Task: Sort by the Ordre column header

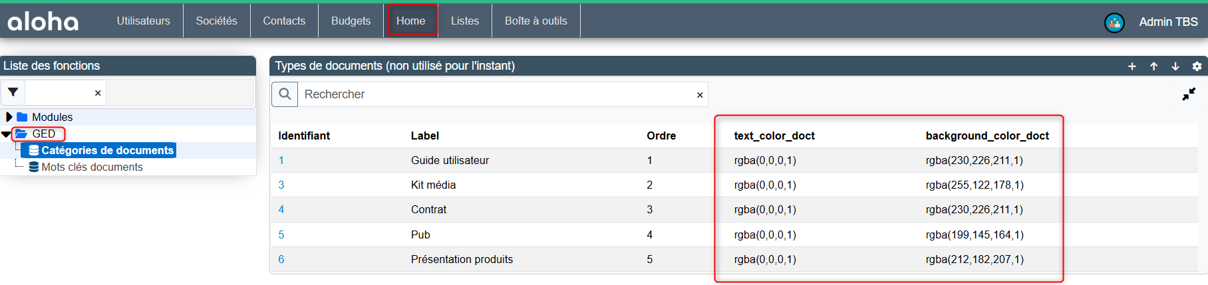Action: [661, 136]
